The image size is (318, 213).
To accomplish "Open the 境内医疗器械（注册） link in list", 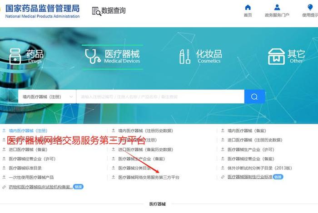I will (28, 131).
